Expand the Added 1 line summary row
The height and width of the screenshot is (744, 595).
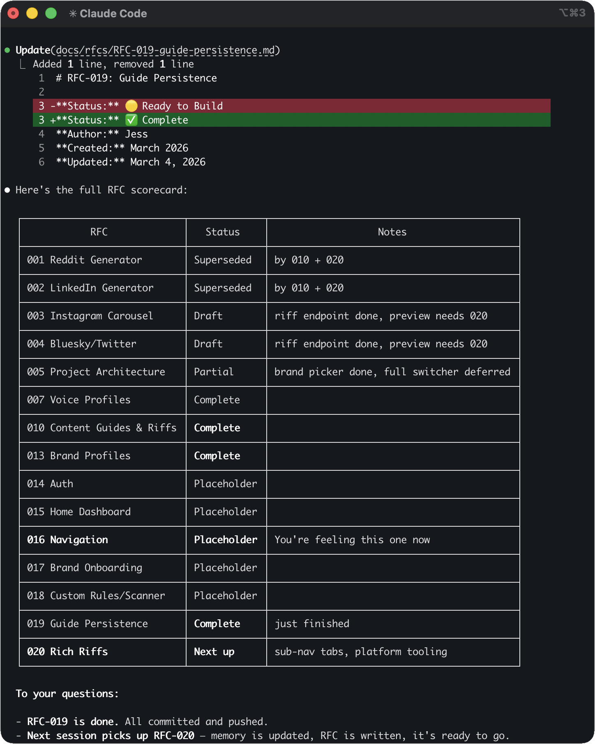point(112,64)
